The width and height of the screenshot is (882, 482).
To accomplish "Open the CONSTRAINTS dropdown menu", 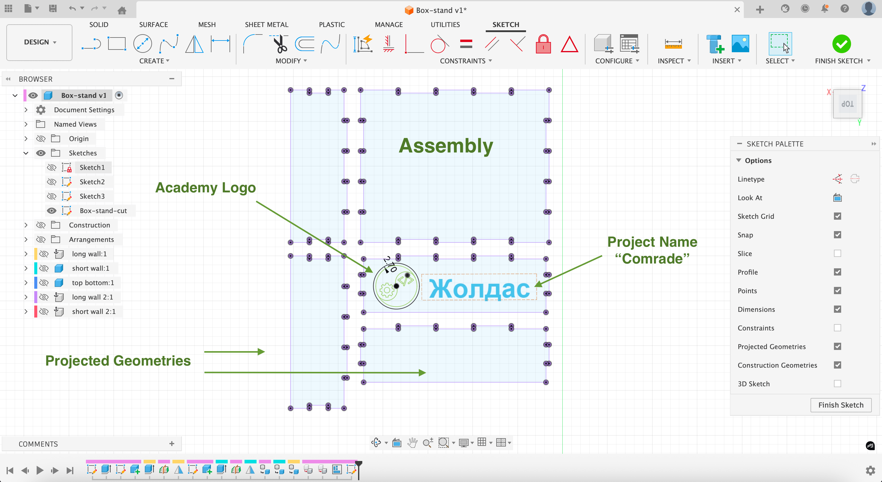I will click(466, 61).
